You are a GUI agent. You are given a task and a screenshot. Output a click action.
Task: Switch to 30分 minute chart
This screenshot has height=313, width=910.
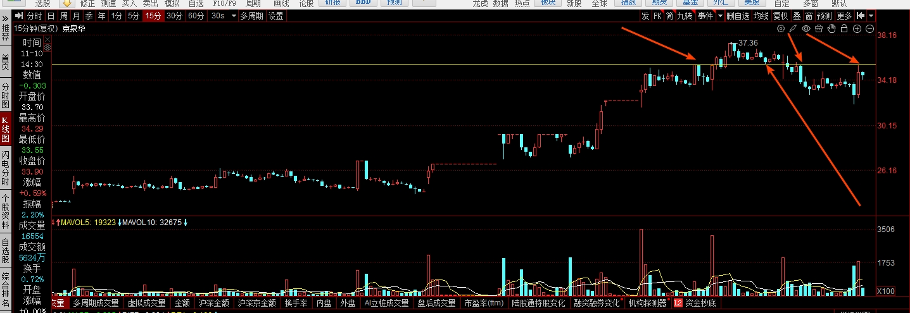174,16
